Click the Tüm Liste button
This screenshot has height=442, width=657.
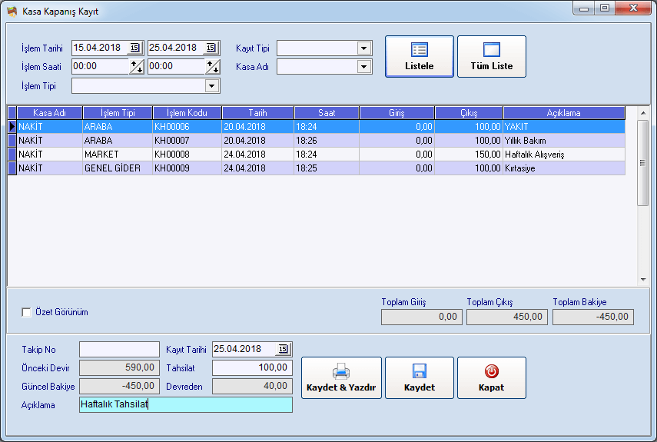coord(492,57)
